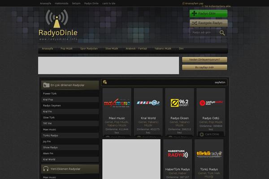Click the Radyo Eksen card title
The height and width of the screenshot is (179, 269).
[x=179, y=118]
